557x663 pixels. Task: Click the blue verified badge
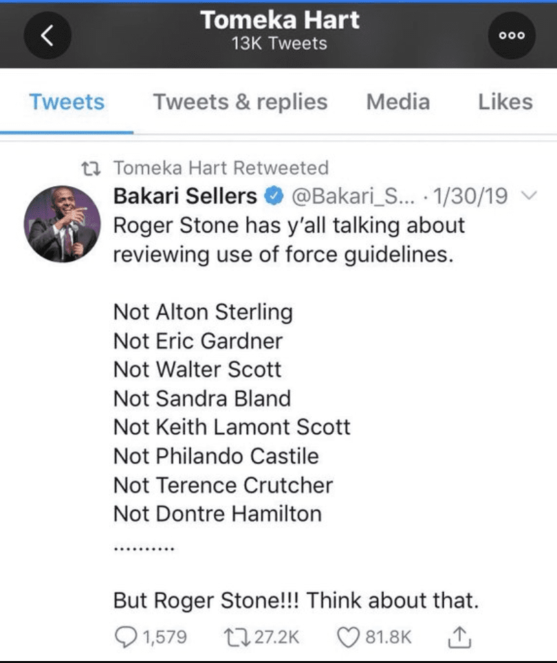tap(274, 196)
